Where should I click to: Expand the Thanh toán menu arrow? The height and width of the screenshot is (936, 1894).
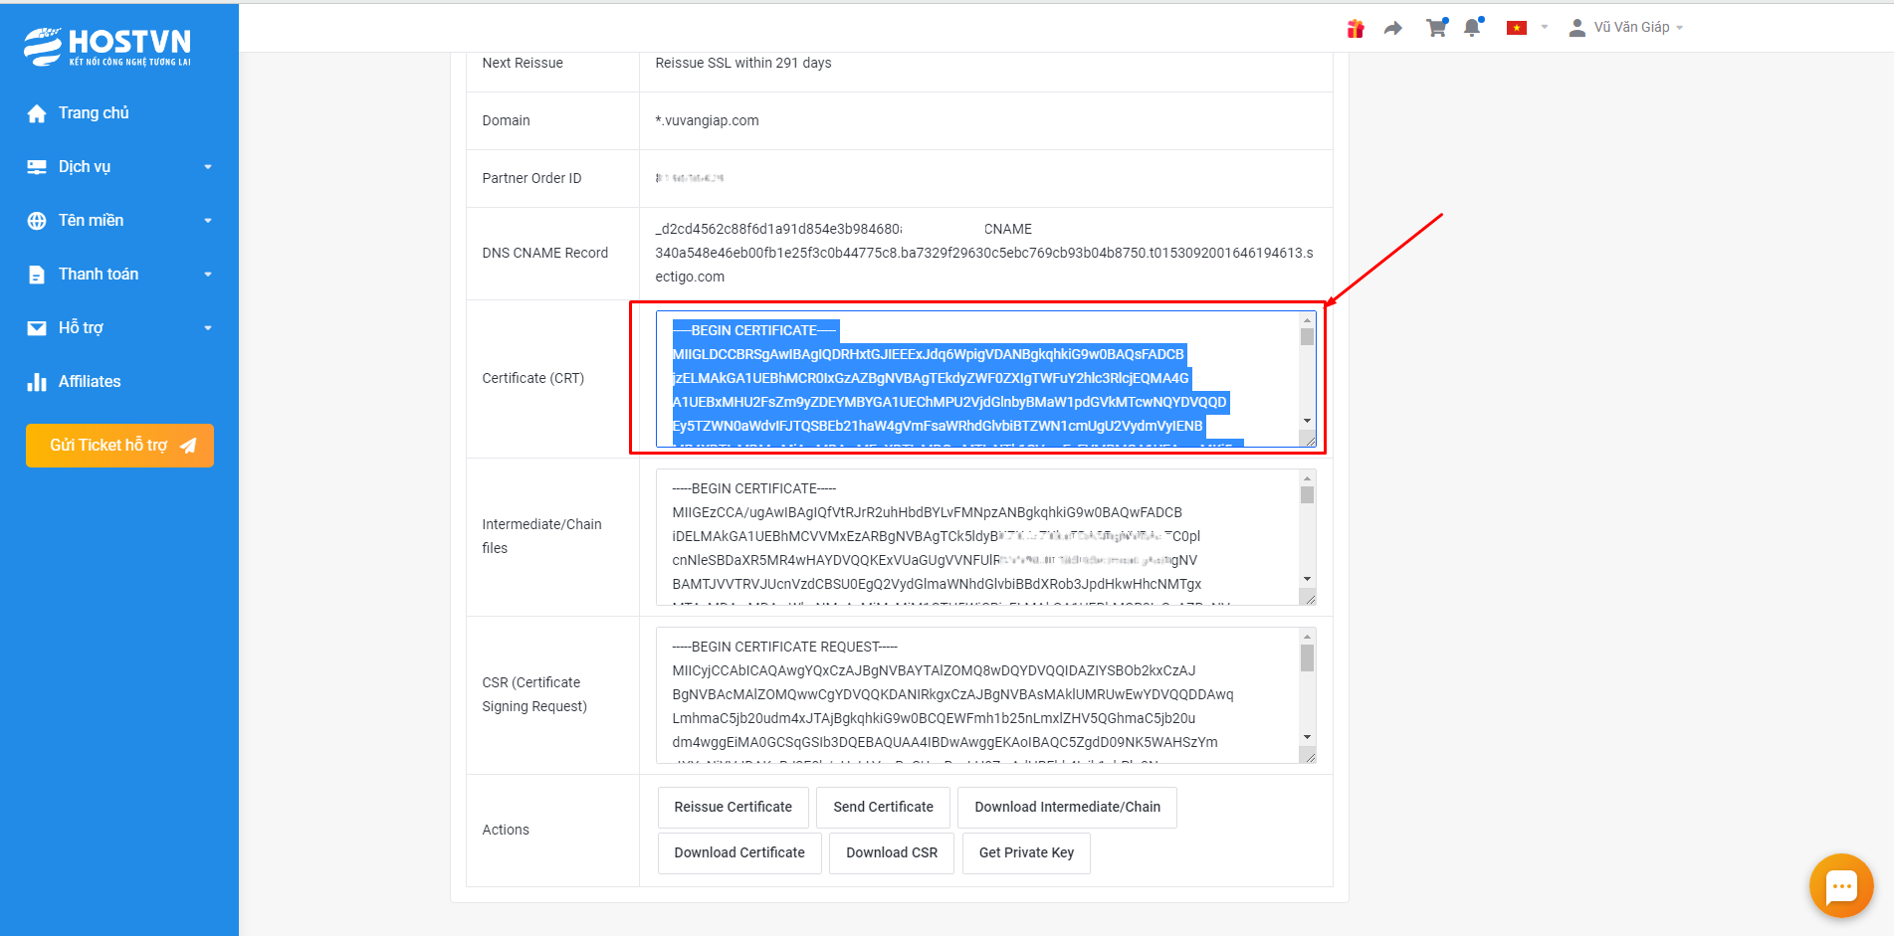pyautogui.click(x=208, y=275)
